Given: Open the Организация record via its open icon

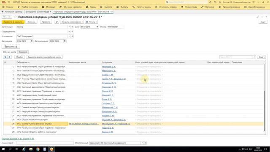Looking at the screenshot, I should pos(72,27).
